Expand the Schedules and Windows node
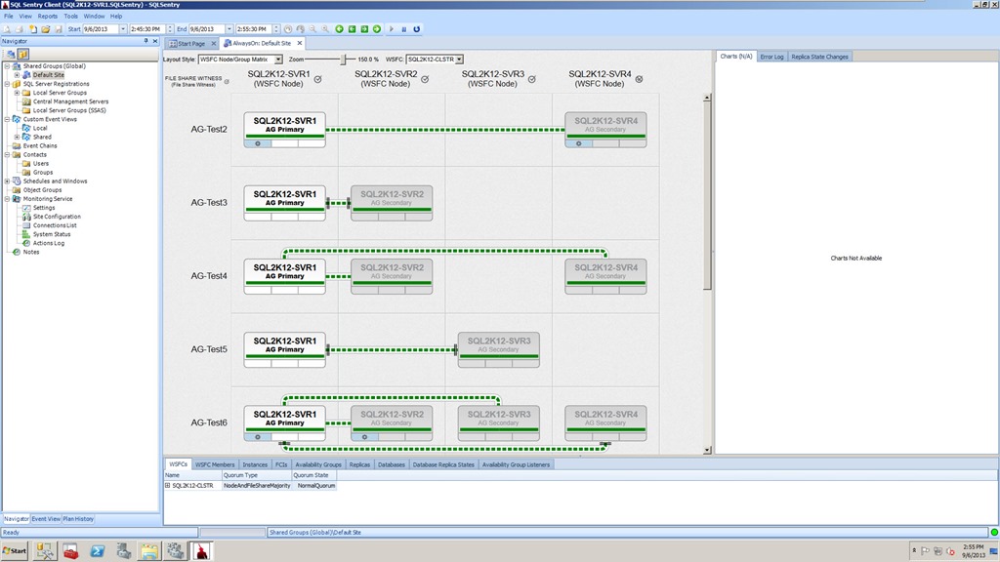The image size is (1000, 562). 8,181
